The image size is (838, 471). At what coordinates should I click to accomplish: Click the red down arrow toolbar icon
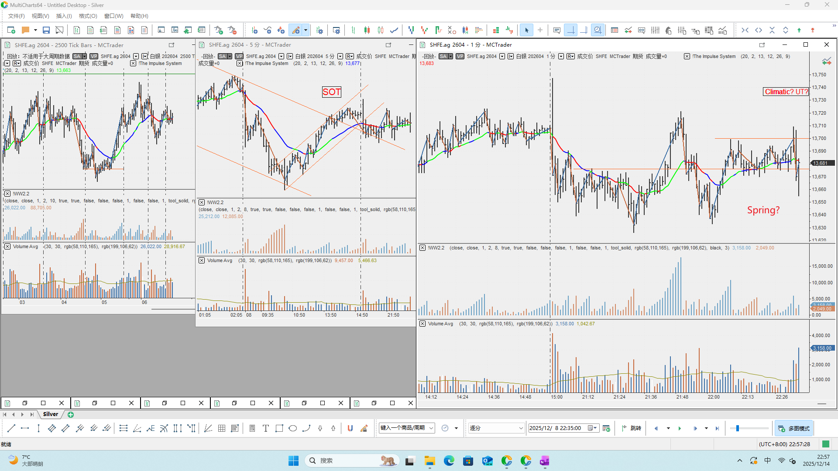click(x=813, y=30)
